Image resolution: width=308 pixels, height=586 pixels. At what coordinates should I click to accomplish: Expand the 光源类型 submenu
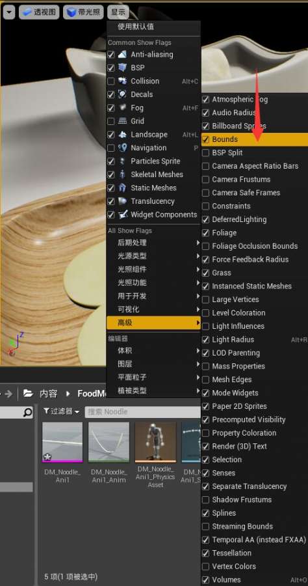(153, 256)
